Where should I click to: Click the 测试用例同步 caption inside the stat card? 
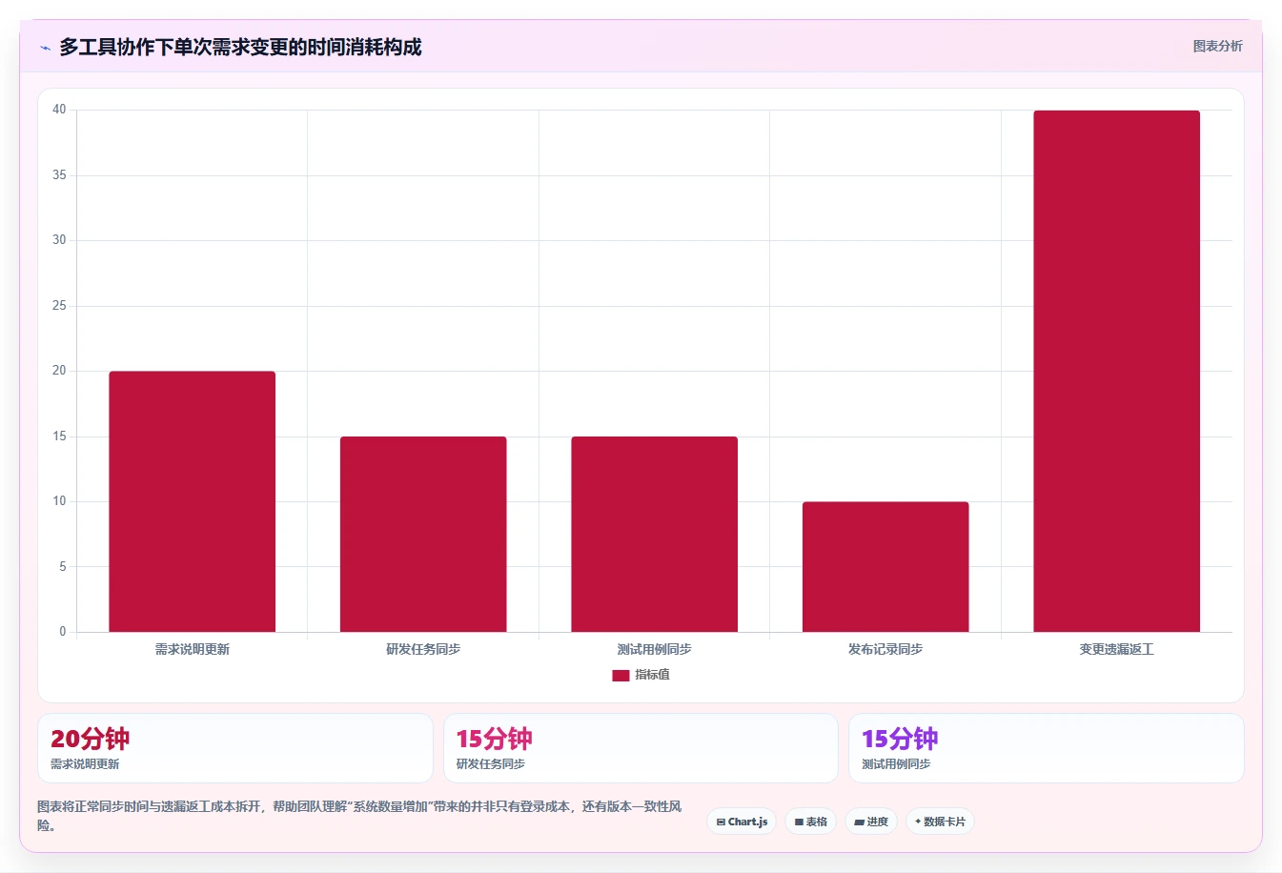point(896,764)
